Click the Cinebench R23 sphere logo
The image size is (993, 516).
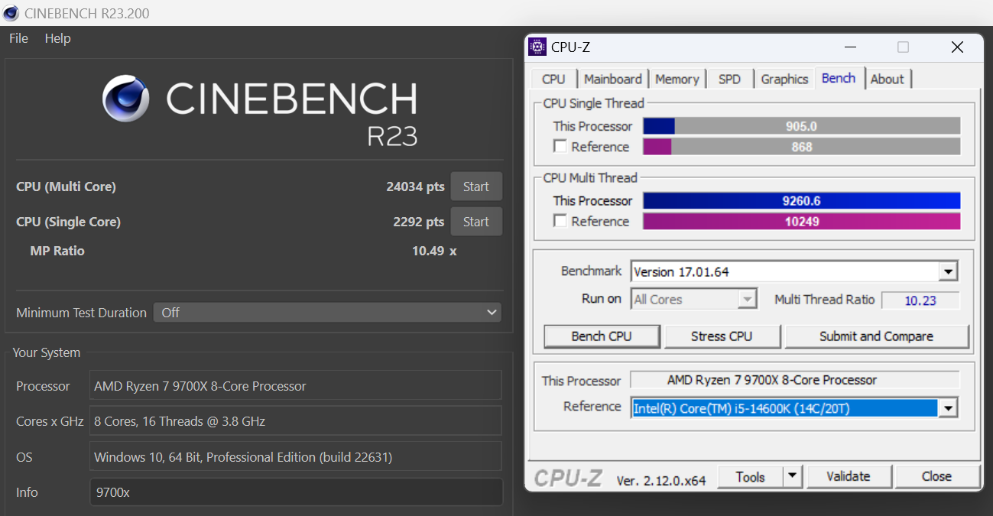click(126, 98)
